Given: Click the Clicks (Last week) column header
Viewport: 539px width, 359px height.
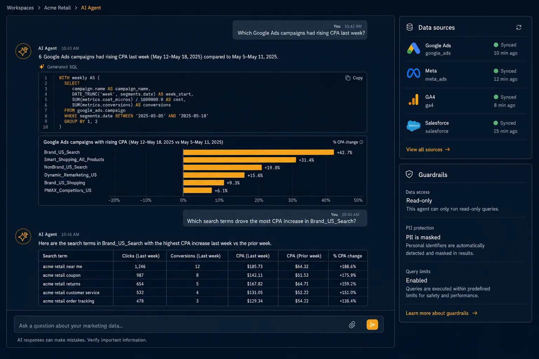Looking at the screenshot, I should (x=141, y=256).
